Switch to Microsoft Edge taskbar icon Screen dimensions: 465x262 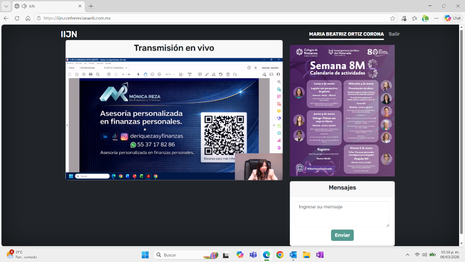click(x=266, y=255)
